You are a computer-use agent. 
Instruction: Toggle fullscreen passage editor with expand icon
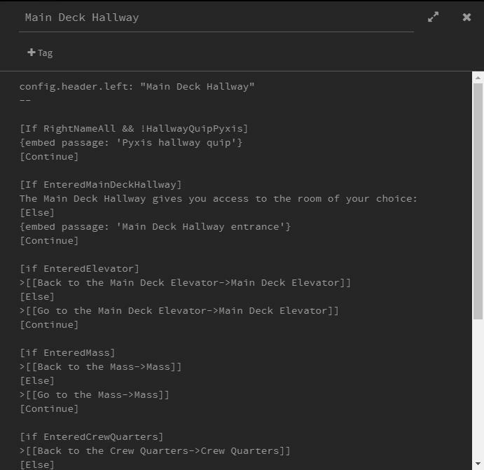tap(434, 17)
